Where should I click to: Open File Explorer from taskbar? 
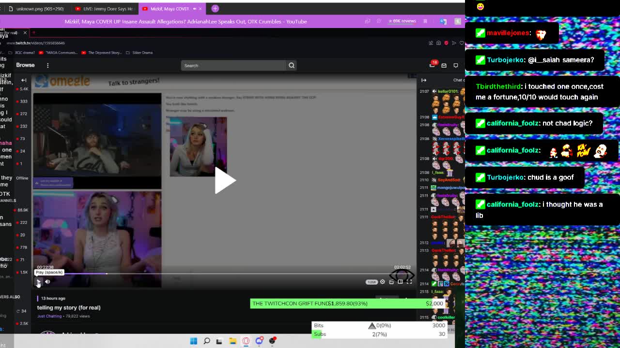click(x=232, y=341)
